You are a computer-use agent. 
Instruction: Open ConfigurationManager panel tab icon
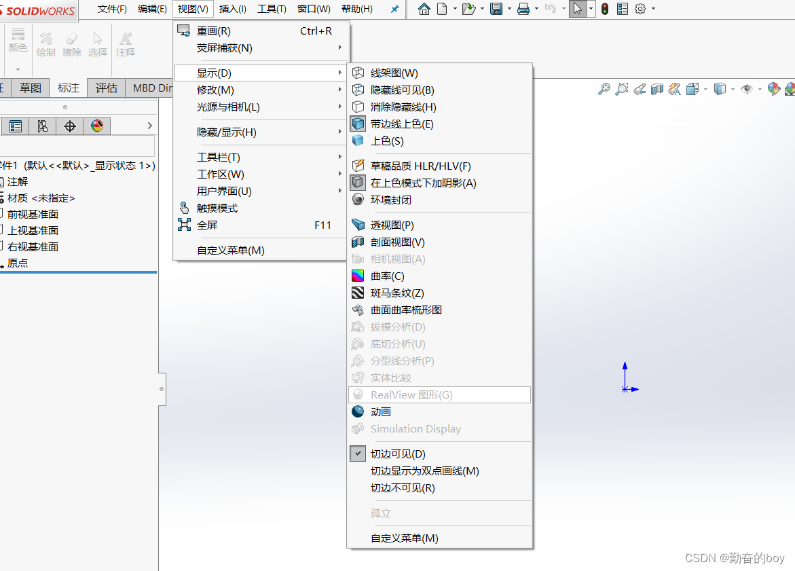43,126
